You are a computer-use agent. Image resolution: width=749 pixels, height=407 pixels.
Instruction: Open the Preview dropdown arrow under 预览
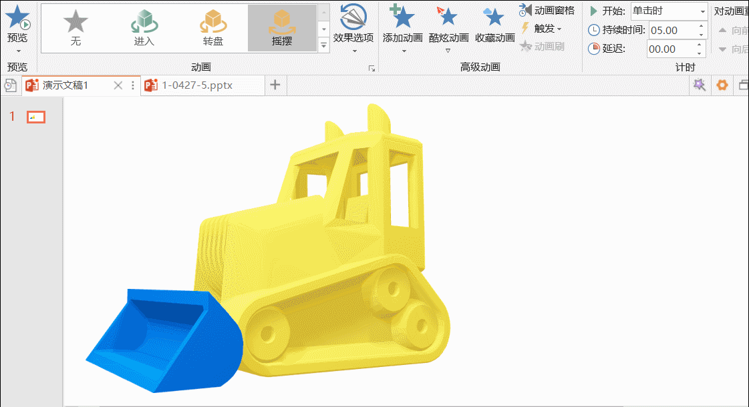18,51
